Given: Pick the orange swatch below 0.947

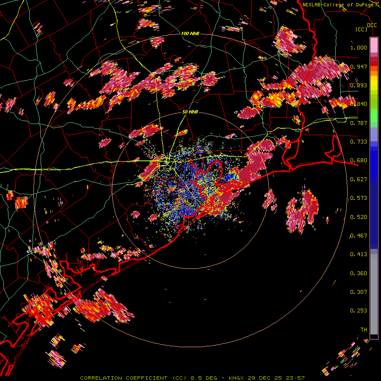Looking at the screenshot, I should click(x=374, y=73).
